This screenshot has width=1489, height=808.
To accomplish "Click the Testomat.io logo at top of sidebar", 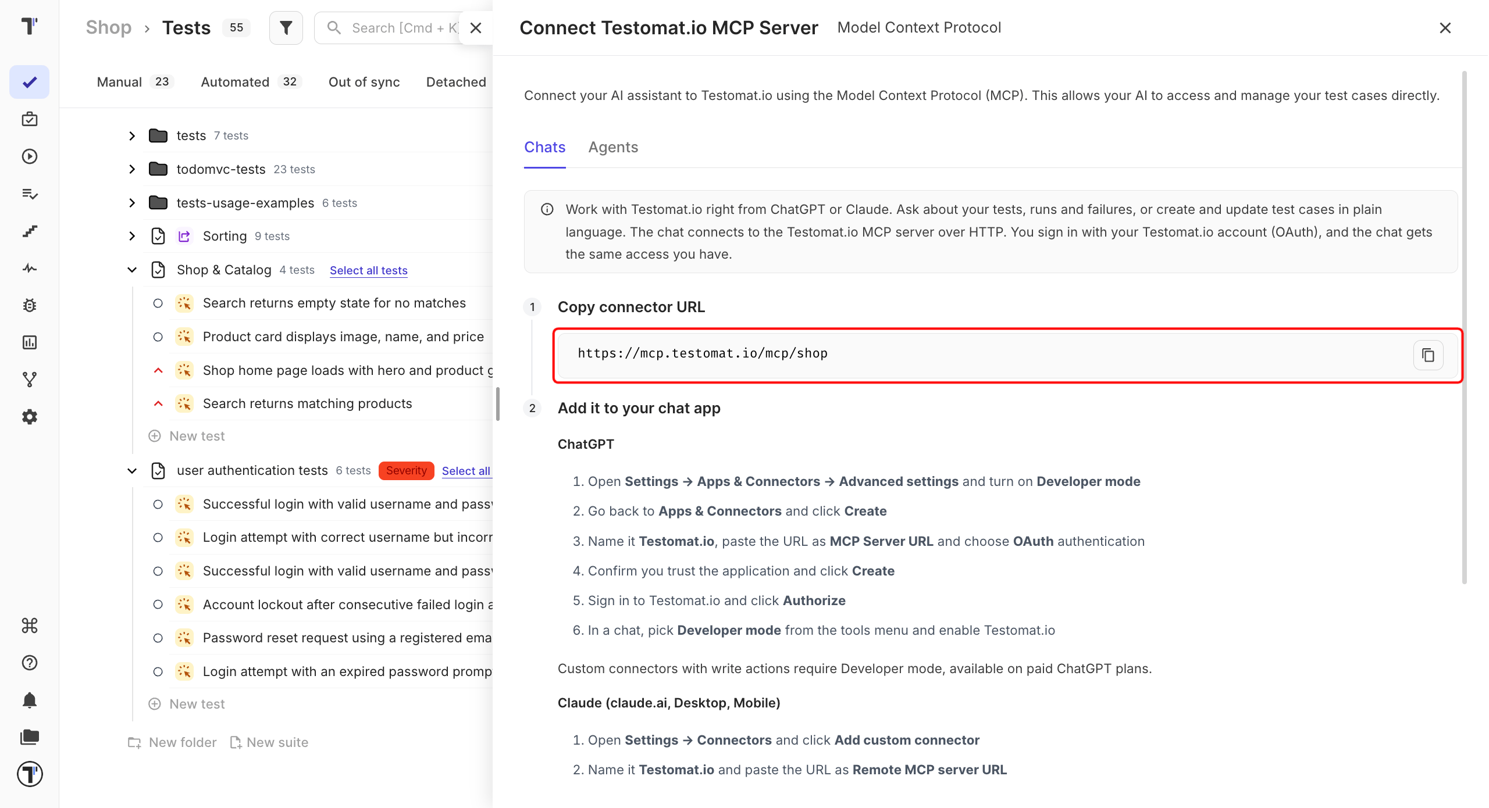I will [x=30, y=26].
